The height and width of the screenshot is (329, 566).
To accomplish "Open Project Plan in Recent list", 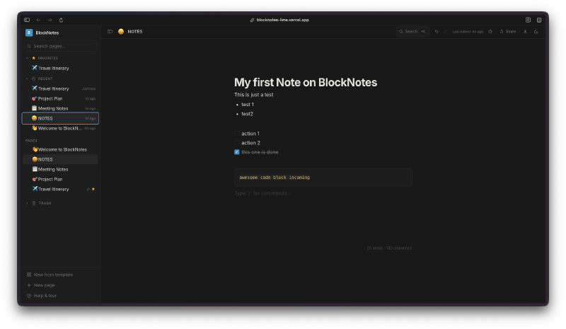I will point(60,98).
